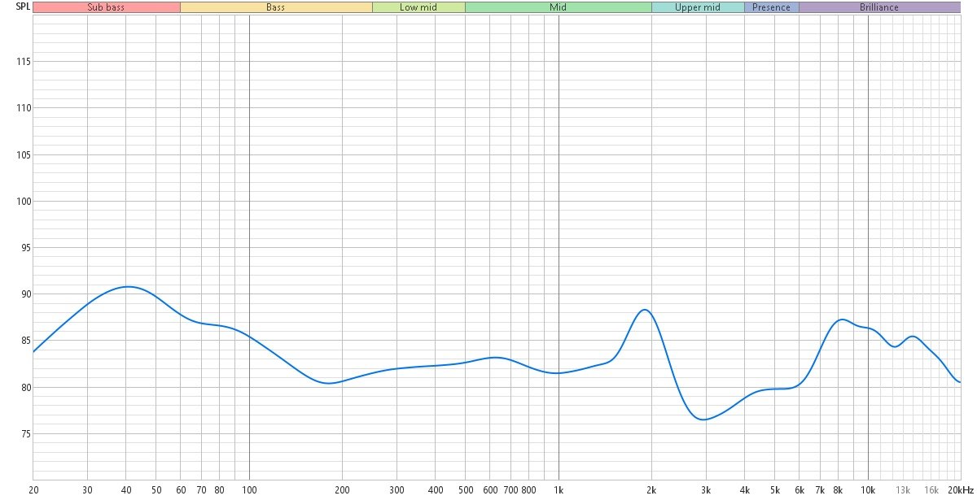Click the 4k frequency tick label
The height and width of the screenshot is (500, 977).
pyautogui.click(x=745, y=490)
